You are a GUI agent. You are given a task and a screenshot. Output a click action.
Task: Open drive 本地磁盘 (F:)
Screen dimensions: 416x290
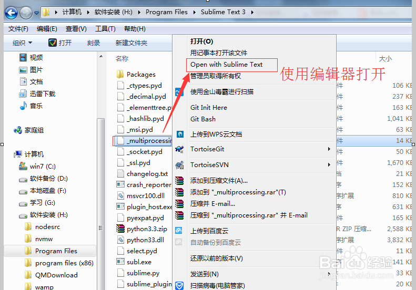pyautogui.click(x=43, y=191)
